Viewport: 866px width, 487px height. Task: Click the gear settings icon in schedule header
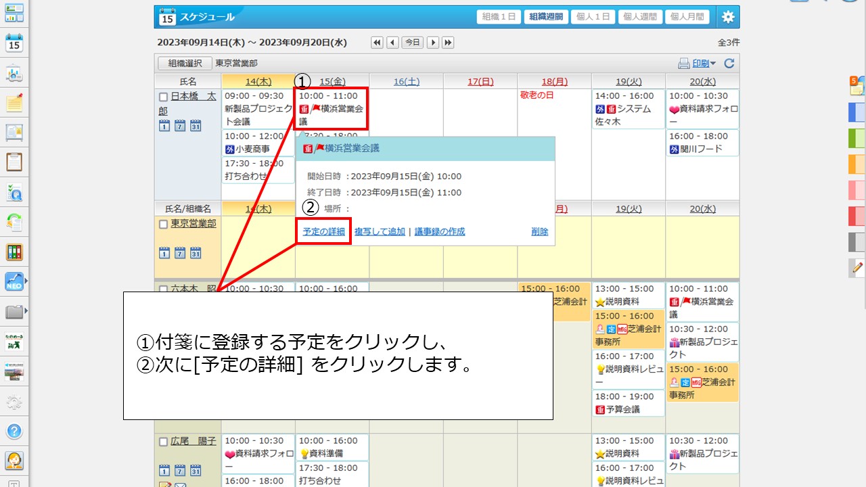pyautogui.click(x=728, y=16)
